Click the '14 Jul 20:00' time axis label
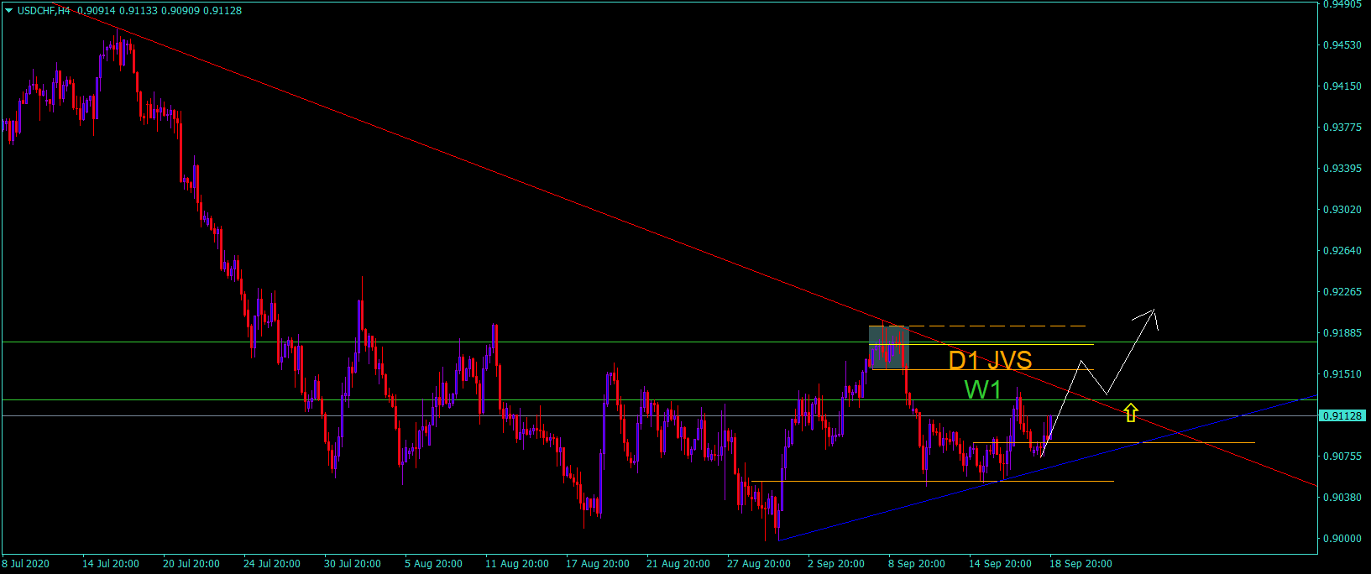 [x=111, y=564]
